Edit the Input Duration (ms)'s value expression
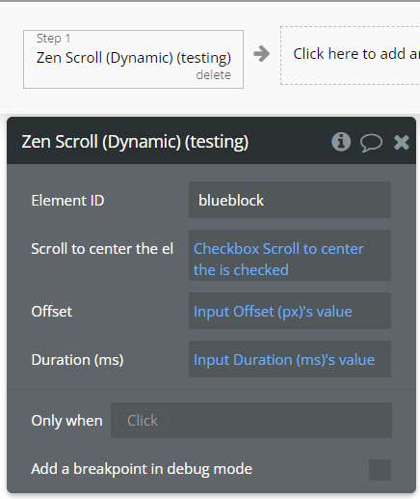 (x=290, y=359)
